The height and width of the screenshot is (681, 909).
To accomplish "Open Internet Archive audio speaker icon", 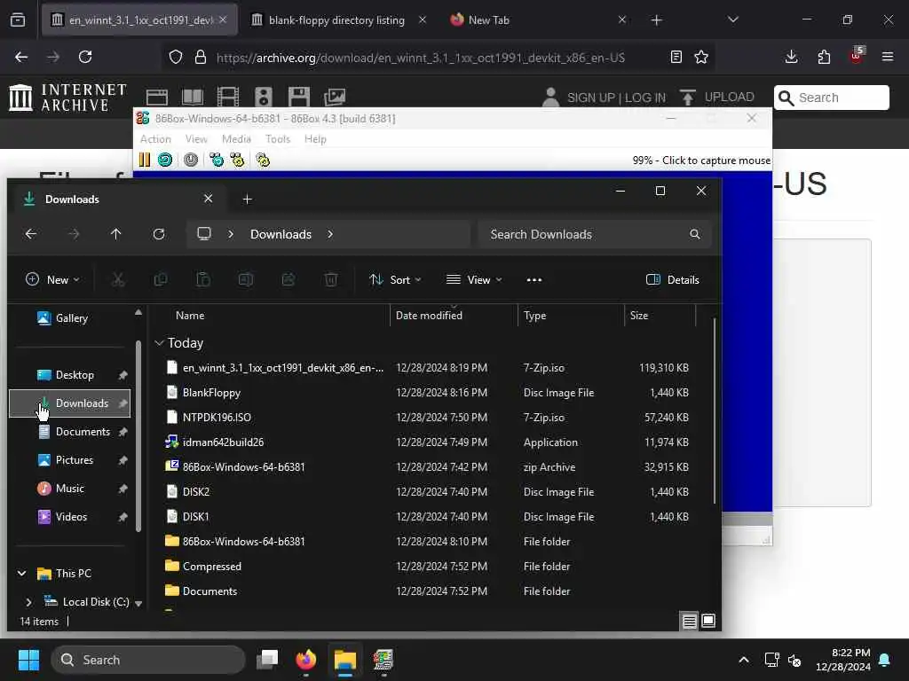I will 263,97.
